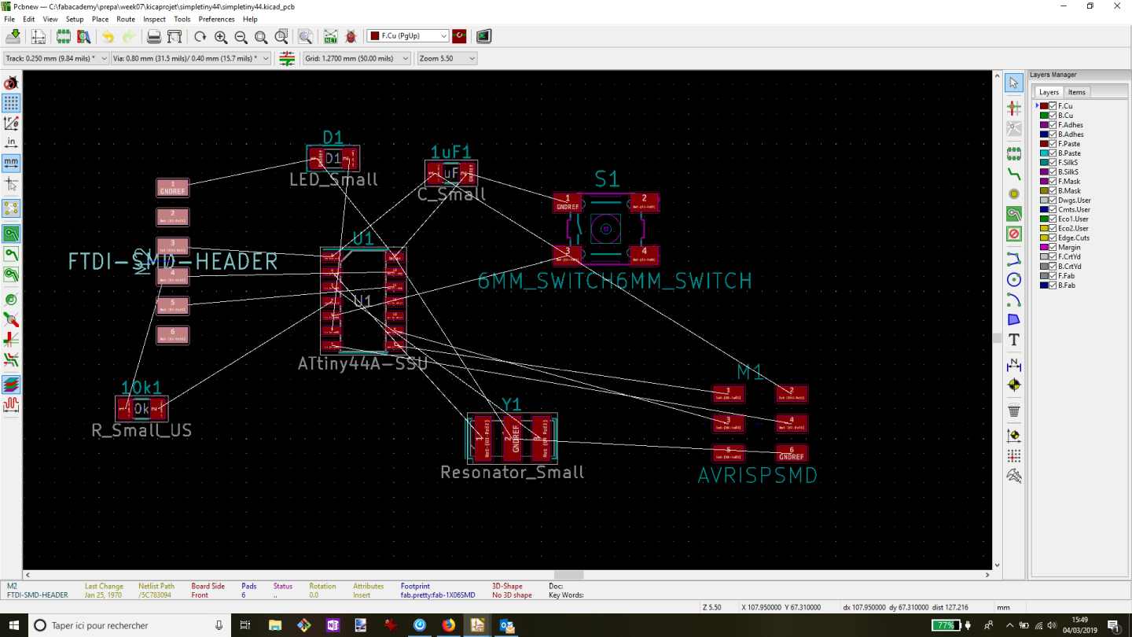Toggle the F.SilkS layer checkbox
The height and width of the screenshot is (637, 1132).
(1053, 163)
